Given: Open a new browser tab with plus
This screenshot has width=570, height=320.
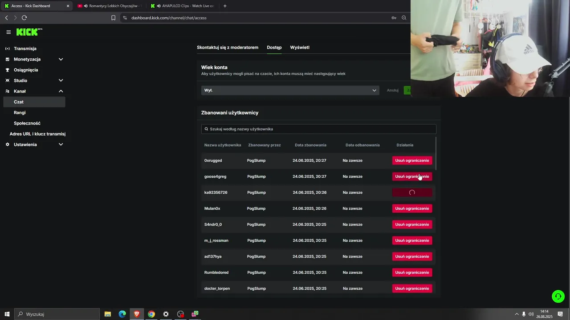Looking at the screenshot, I should [225, 6].
